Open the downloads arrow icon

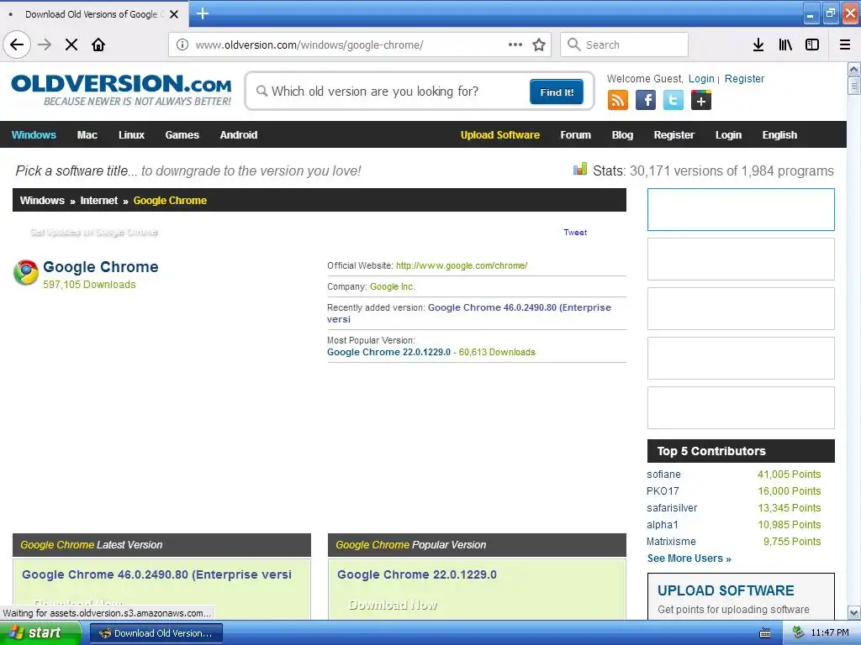click(x=758, y=45)
